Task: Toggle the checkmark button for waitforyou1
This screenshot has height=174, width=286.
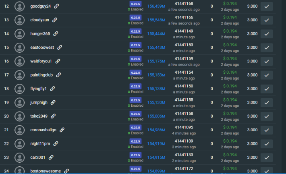Action: 267,61
